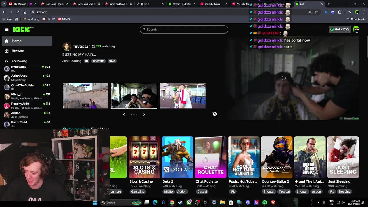This screenshot has height=207, width=368.
Task: Open the tab search dropdown arrow
Action: (x=4, y=4)
